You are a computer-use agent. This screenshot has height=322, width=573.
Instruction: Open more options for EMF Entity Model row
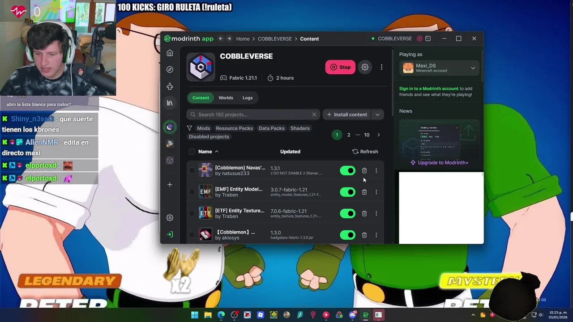tap(376, 192)
